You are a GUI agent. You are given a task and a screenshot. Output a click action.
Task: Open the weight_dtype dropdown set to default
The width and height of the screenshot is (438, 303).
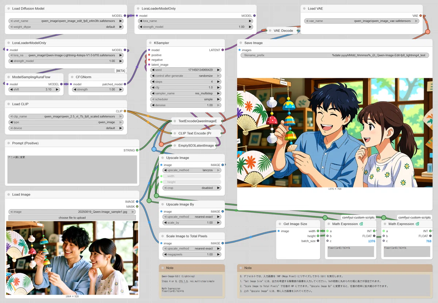(66, 27)
